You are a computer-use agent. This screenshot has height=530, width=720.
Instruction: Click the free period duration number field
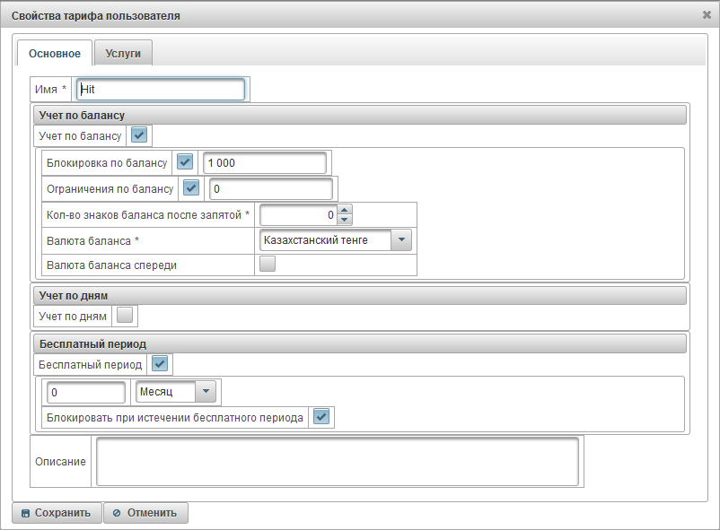[x=87, y=393]
